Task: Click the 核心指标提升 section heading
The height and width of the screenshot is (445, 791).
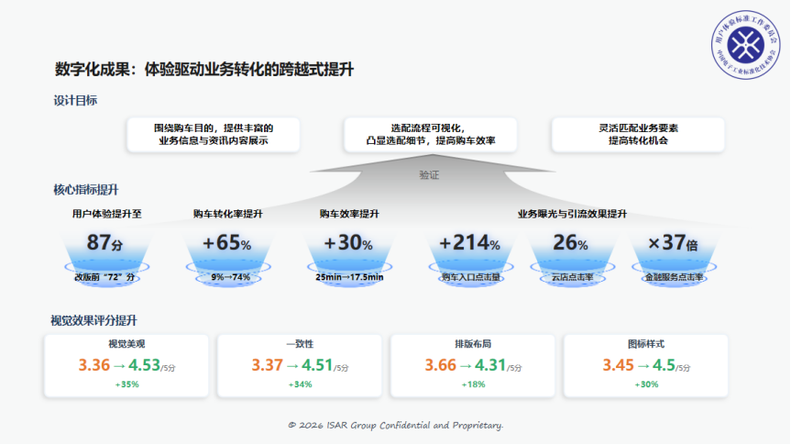Action: pos(86,190)
